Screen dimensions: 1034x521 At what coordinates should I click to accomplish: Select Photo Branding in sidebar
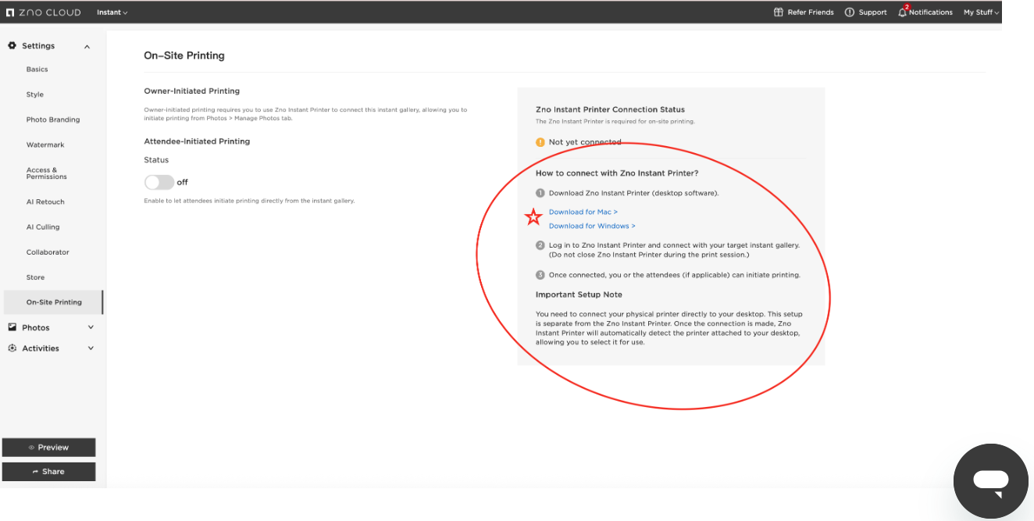(53, 120)
